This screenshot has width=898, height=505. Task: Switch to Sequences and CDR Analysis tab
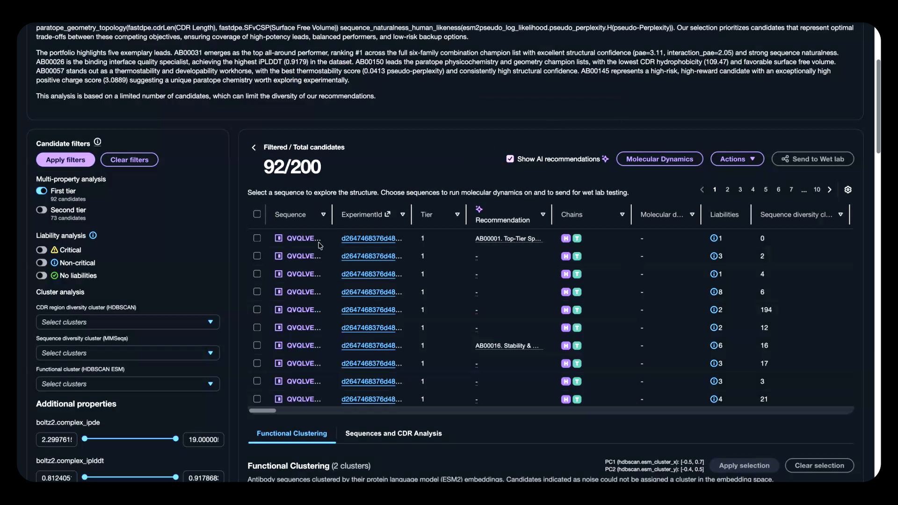393,433
